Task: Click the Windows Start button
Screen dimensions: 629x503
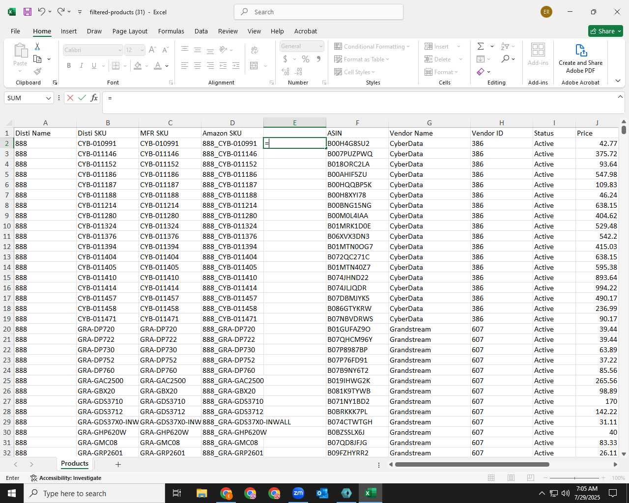Action: tap(12, 493)
